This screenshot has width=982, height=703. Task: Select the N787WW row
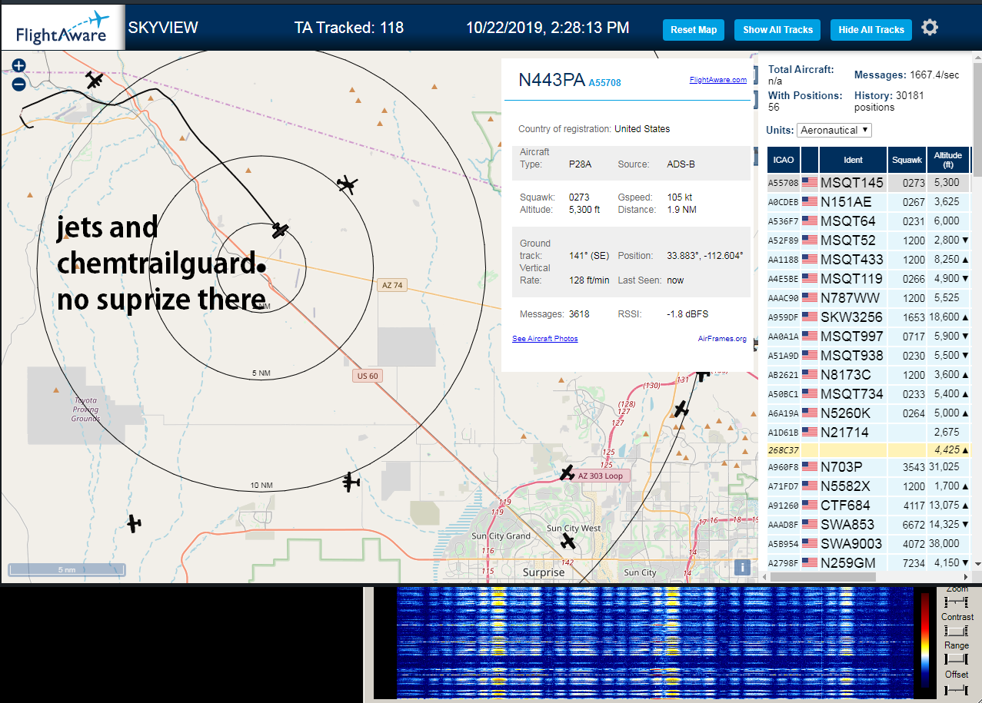coord(869,298)
